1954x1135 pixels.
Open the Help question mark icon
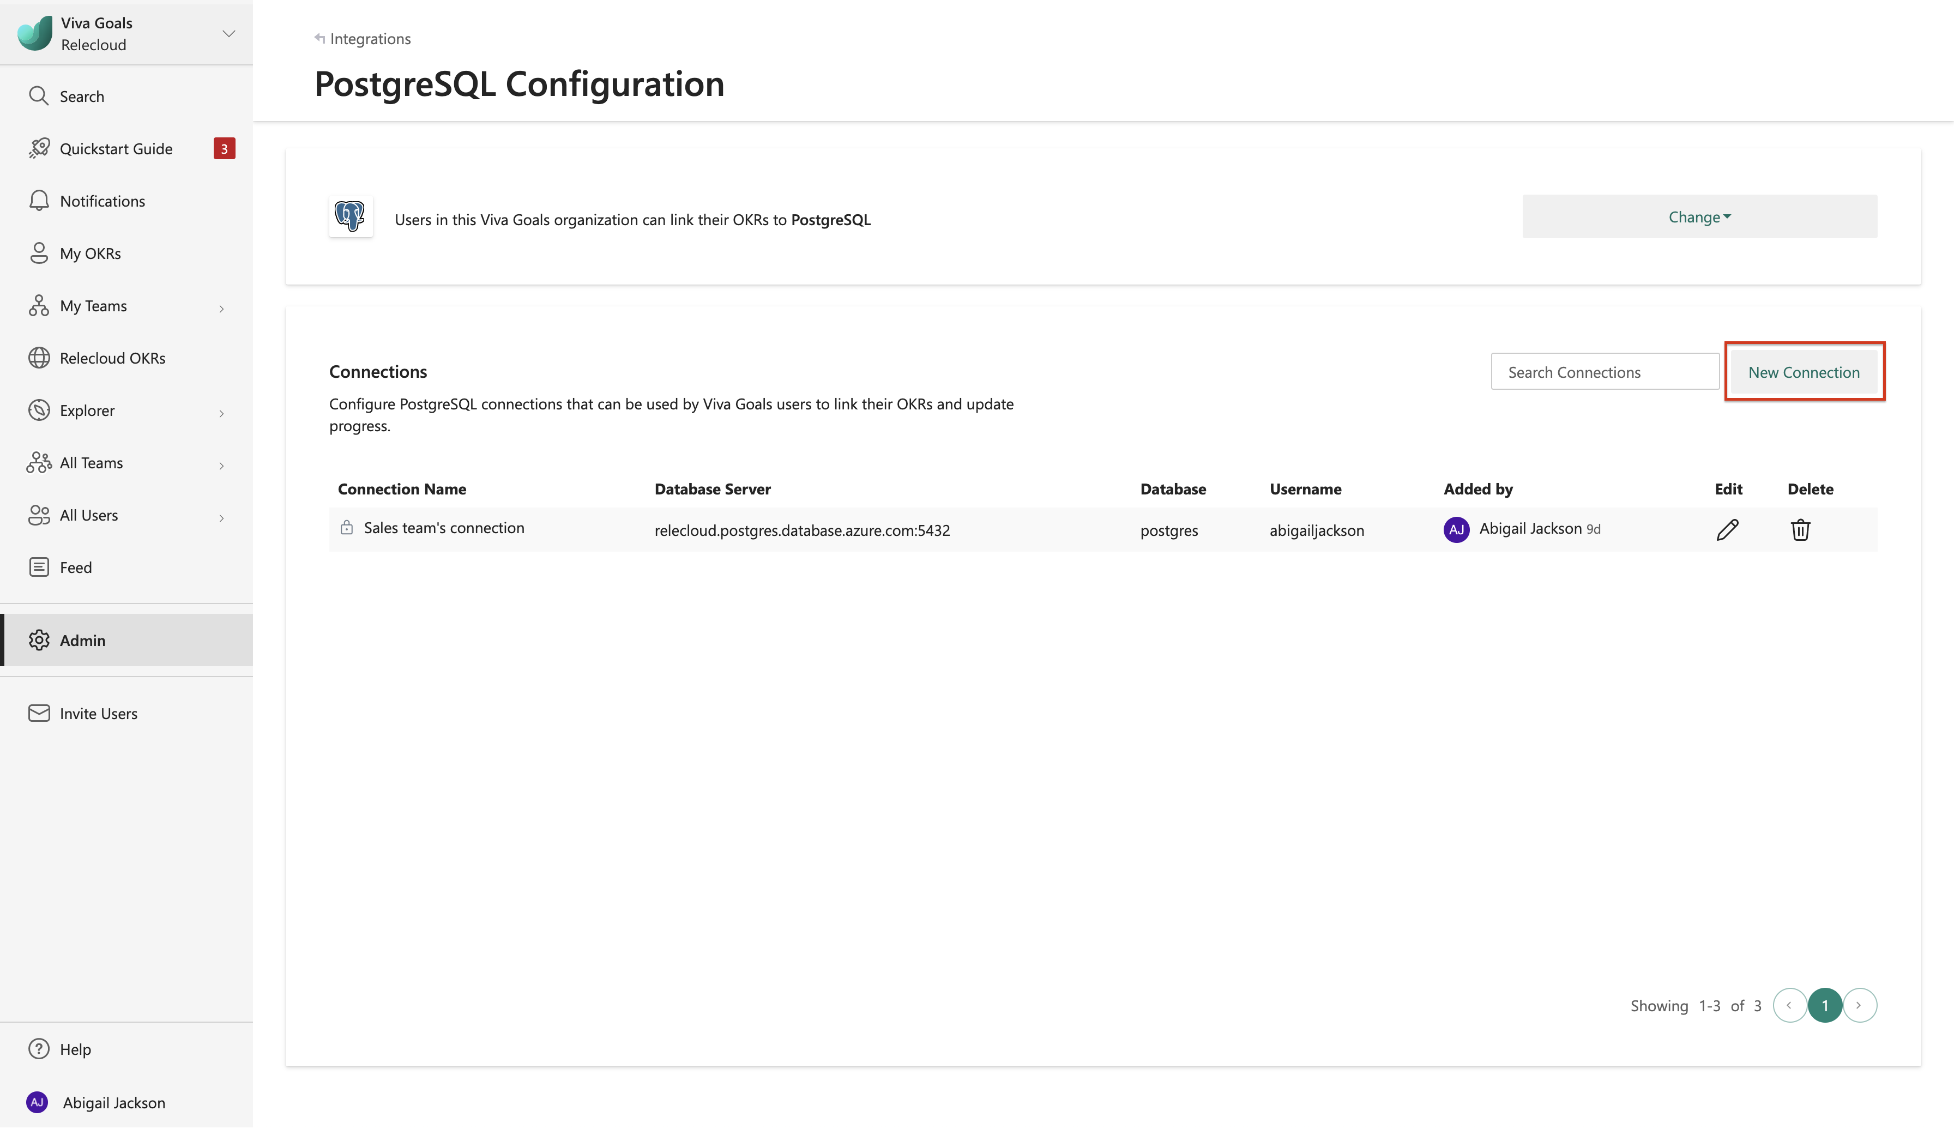[39, 1048]
